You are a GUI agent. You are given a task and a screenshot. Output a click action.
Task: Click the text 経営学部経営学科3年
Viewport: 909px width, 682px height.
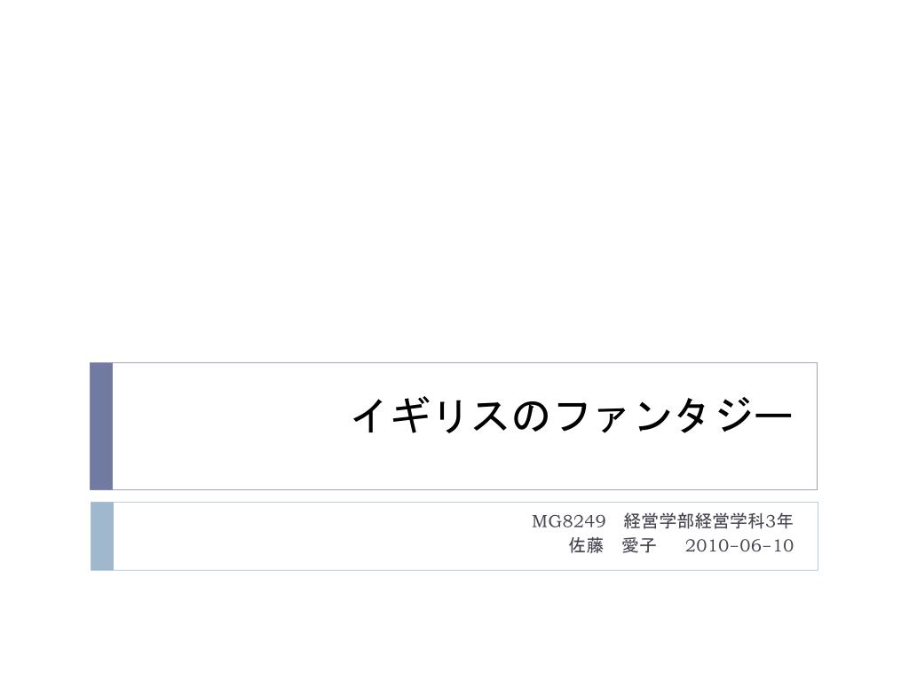(x=708, y=521)
